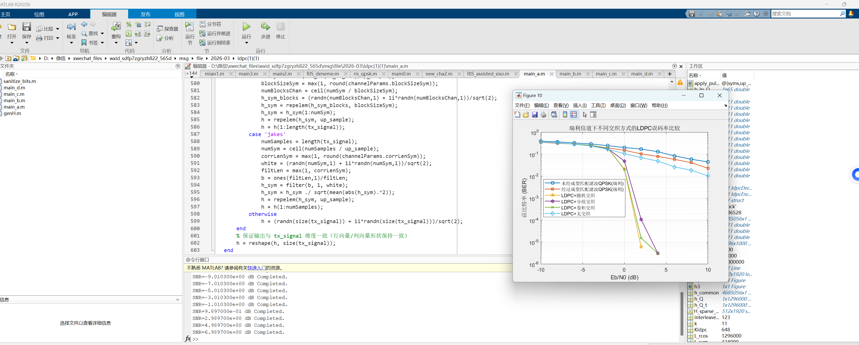Open the Bookmark (书签) dropdown arrow
The height and width of the screenshot is (345, 859).
(x=102, y=43)
